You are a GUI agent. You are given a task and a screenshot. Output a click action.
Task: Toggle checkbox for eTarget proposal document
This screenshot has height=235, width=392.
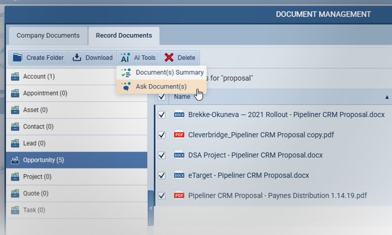pyautogui.click(x=162, y=175)
